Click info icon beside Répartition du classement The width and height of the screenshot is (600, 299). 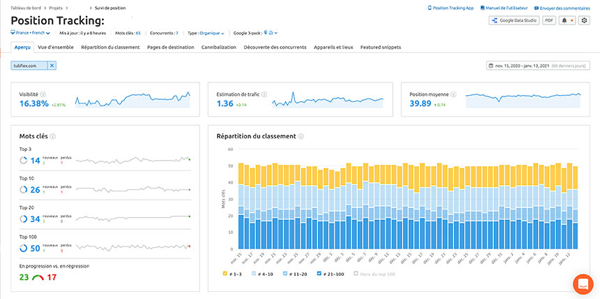tap(301, 136)
